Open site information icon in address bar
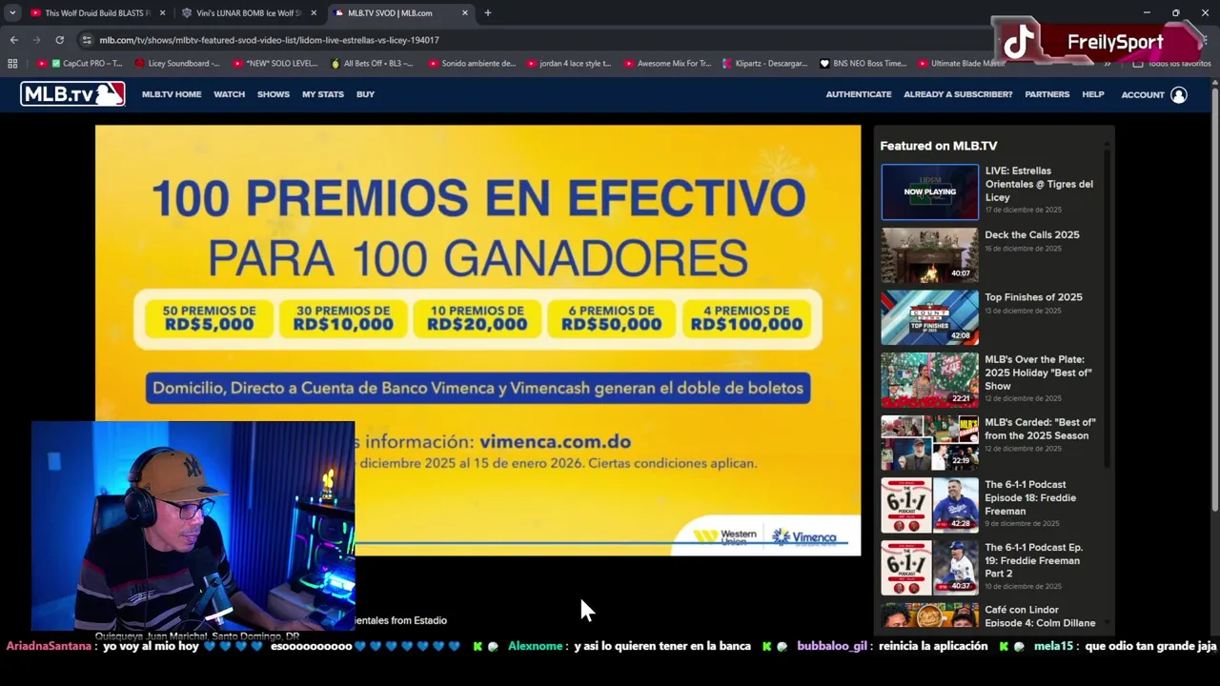Screen dimensions: 1220x686 pos(87,40)
